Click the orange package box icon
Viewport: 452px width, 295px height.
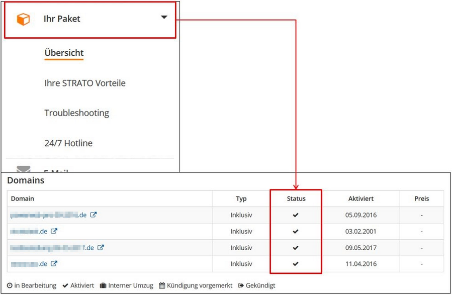(23, 19)
